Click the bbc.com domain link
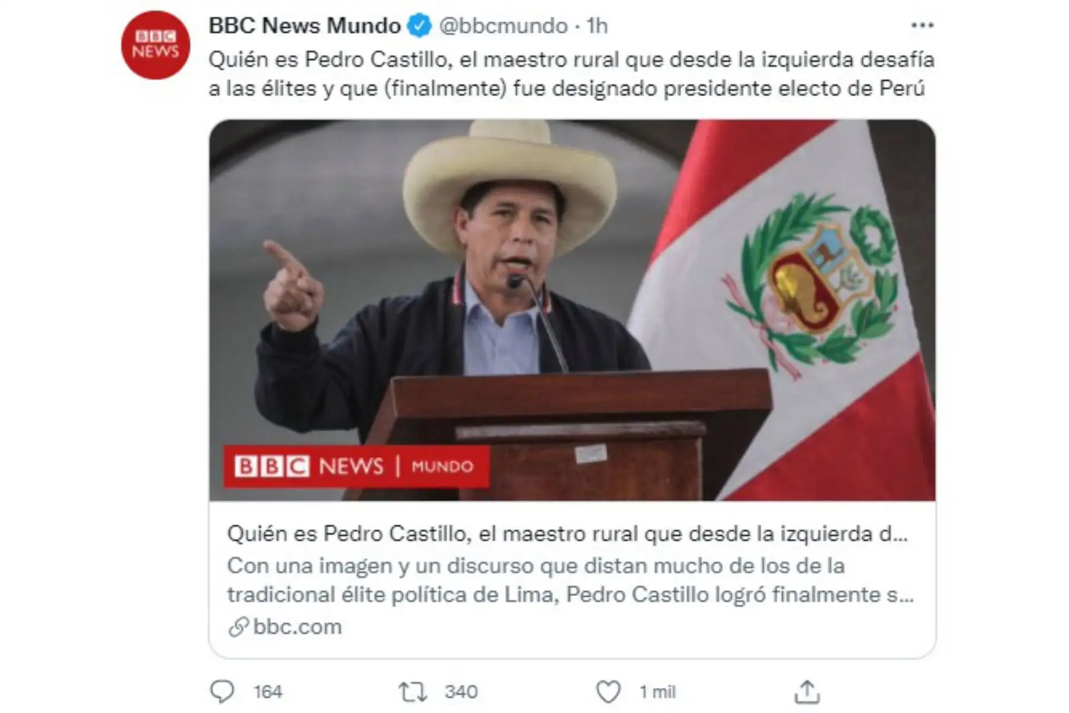The image size is (1069, 713). pyautogui.click(x=297, y=627)
